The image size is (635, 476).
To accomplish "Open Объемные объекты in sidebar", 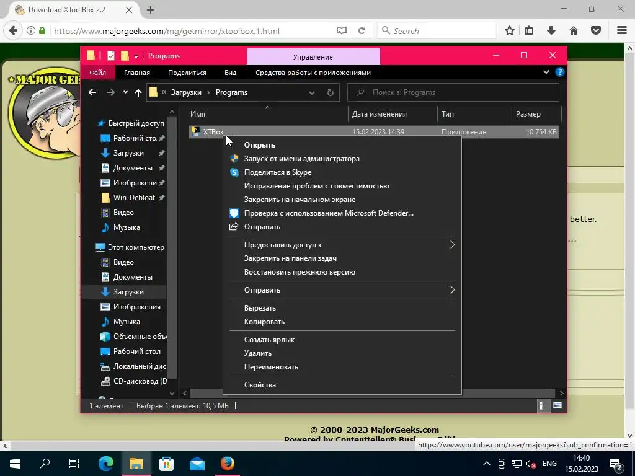I will coord(133,337).
